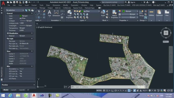Choose the Group tool
The width and height of the screenshot is (174, 98).
141,13
